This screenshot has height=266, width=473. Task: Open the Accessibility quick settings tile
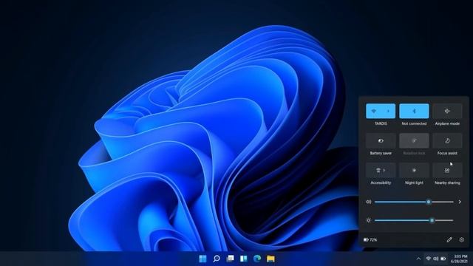pyautogui.click(x=381, y=170)
